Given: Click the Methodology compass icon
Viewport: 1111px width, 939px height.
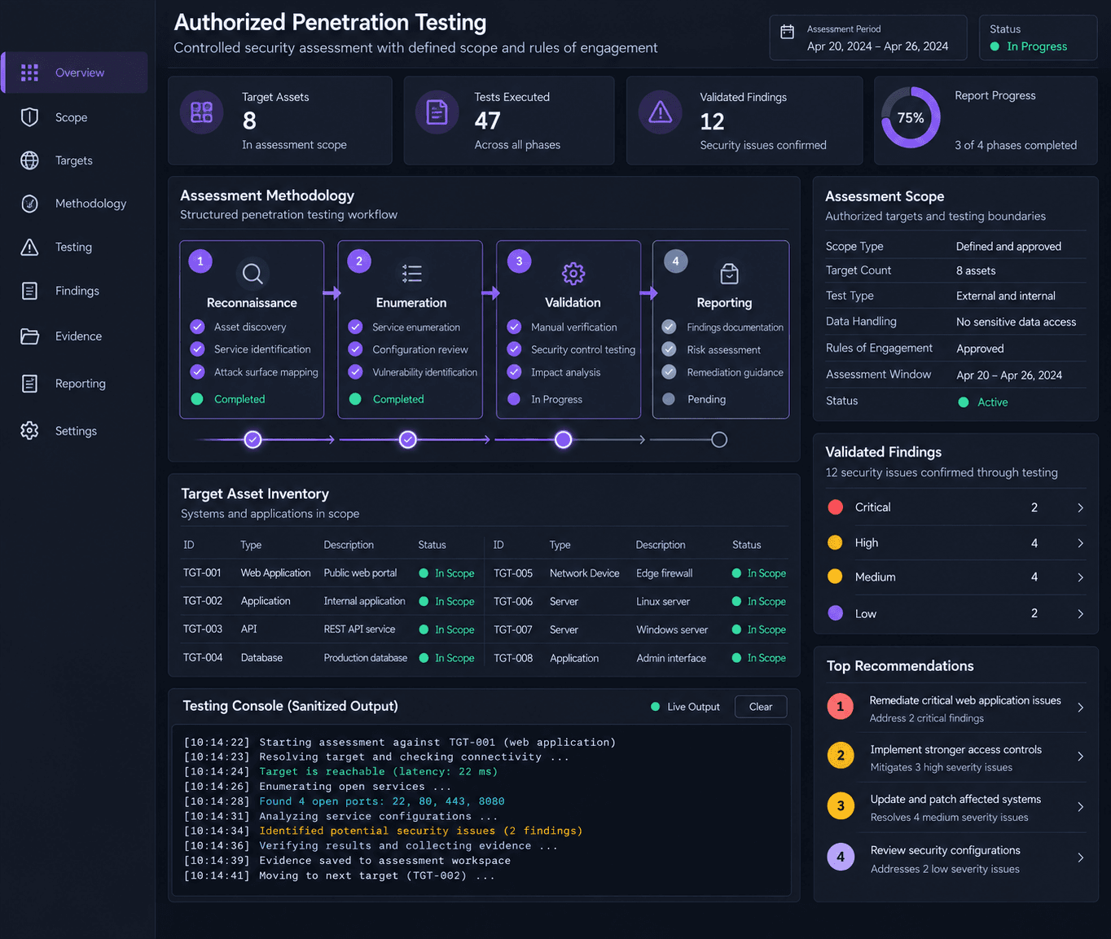Looking at the screenshot, I should [x=30, y=204].
